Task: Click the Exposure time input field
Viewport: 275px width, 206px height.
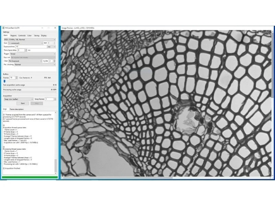Action: click(30, 46)
